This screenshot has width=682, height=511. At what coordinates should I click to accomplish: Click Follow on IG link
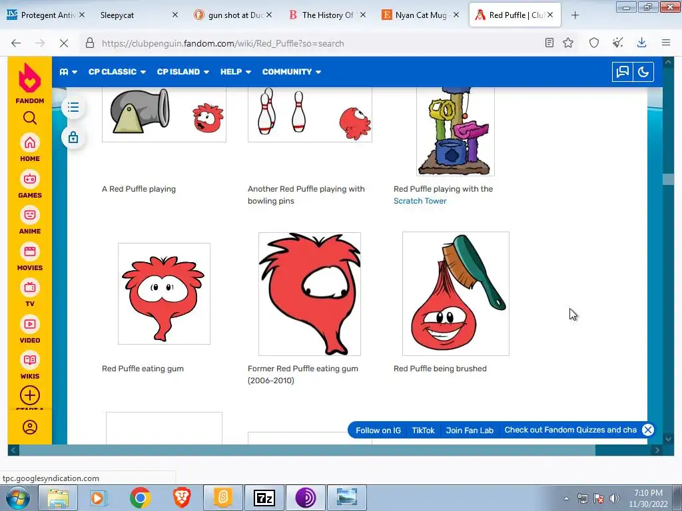point(378,430)
